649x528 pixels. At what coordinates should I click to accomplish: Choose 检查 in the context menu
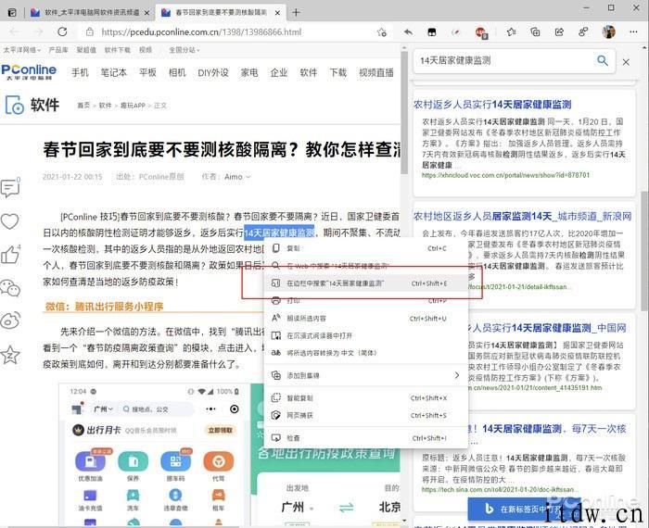366,438
